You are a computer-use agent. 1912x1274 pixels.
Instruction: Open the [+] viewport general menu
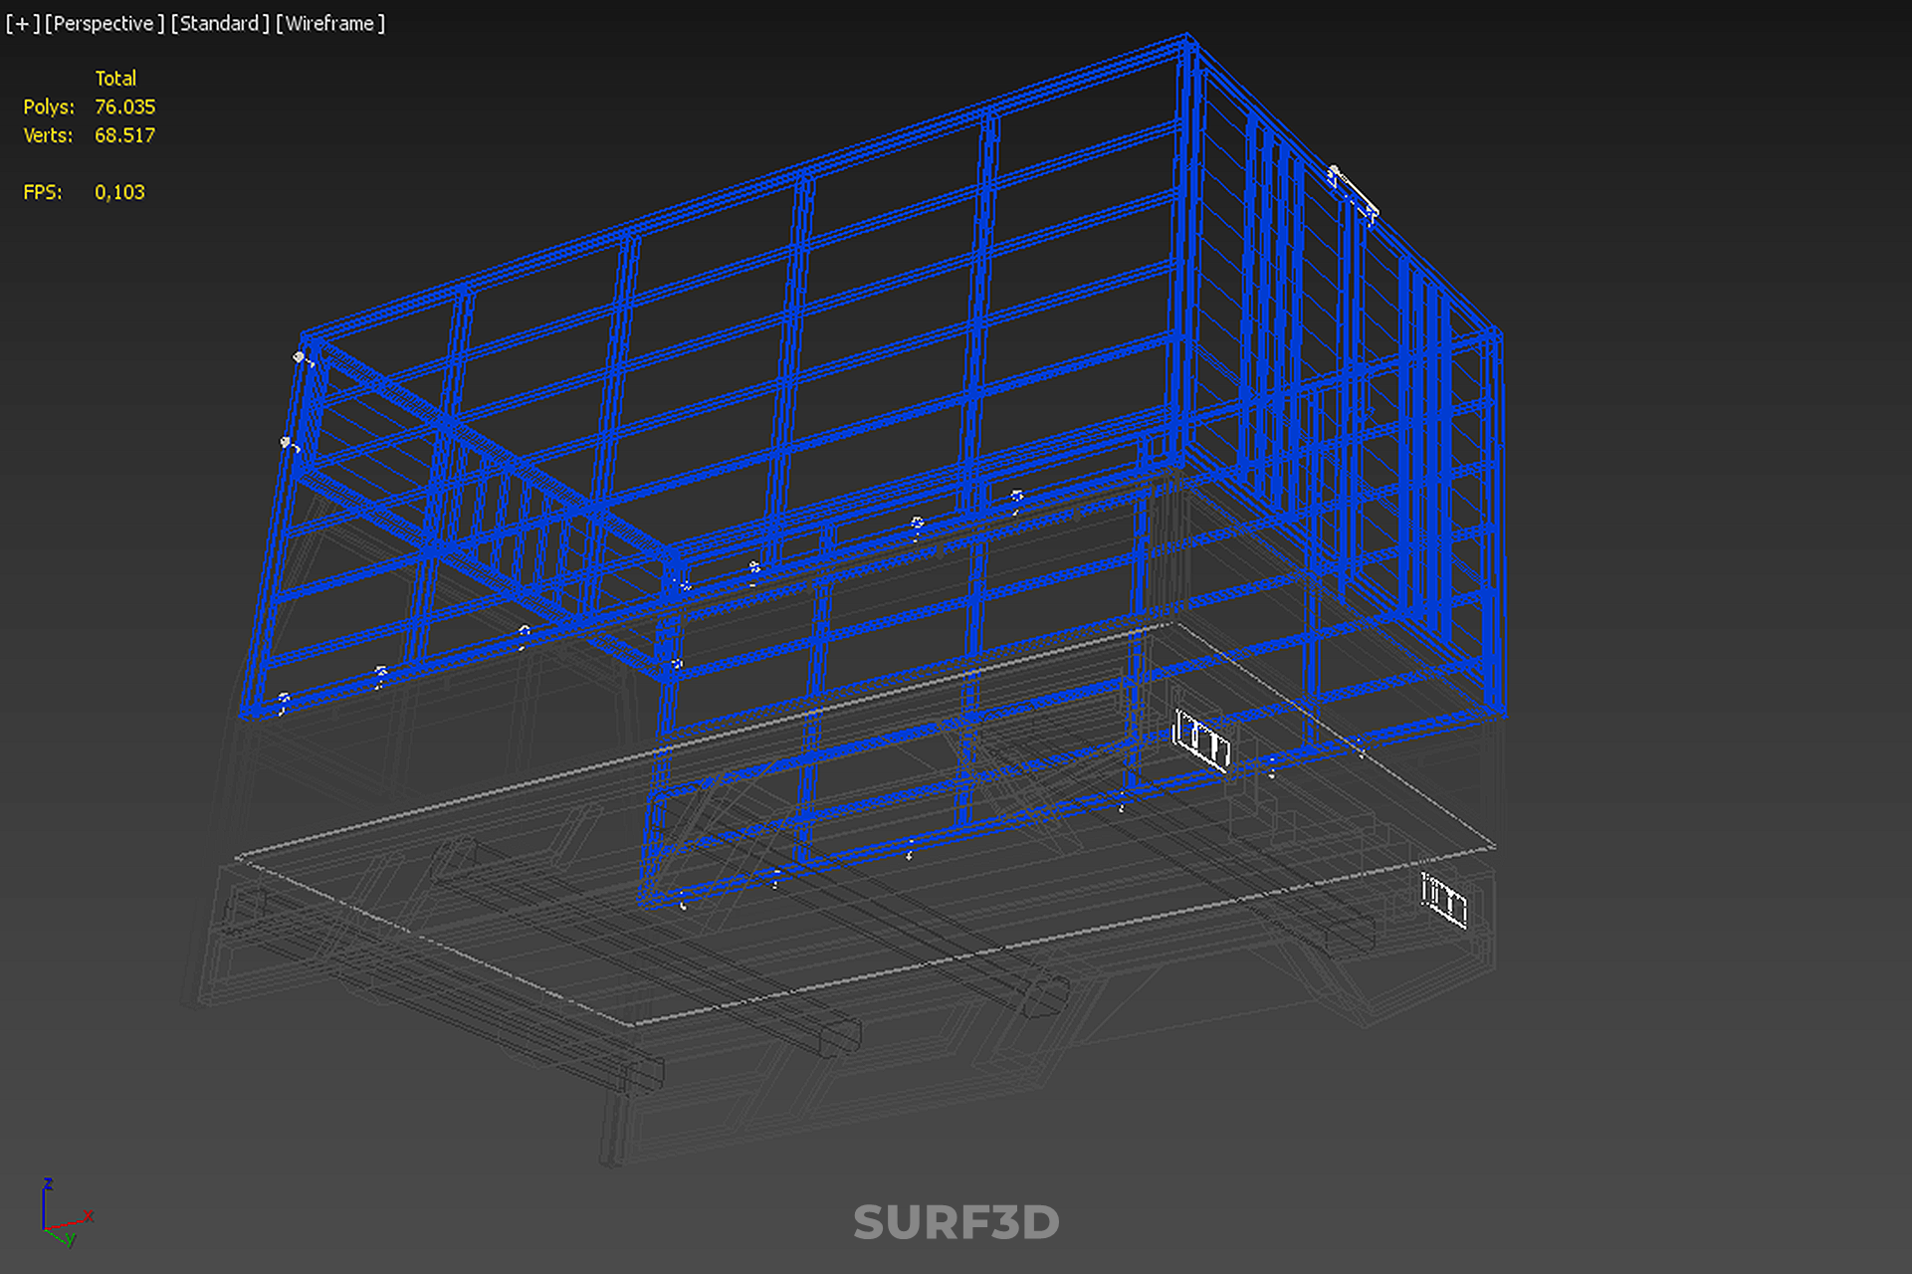pos(22,23)
